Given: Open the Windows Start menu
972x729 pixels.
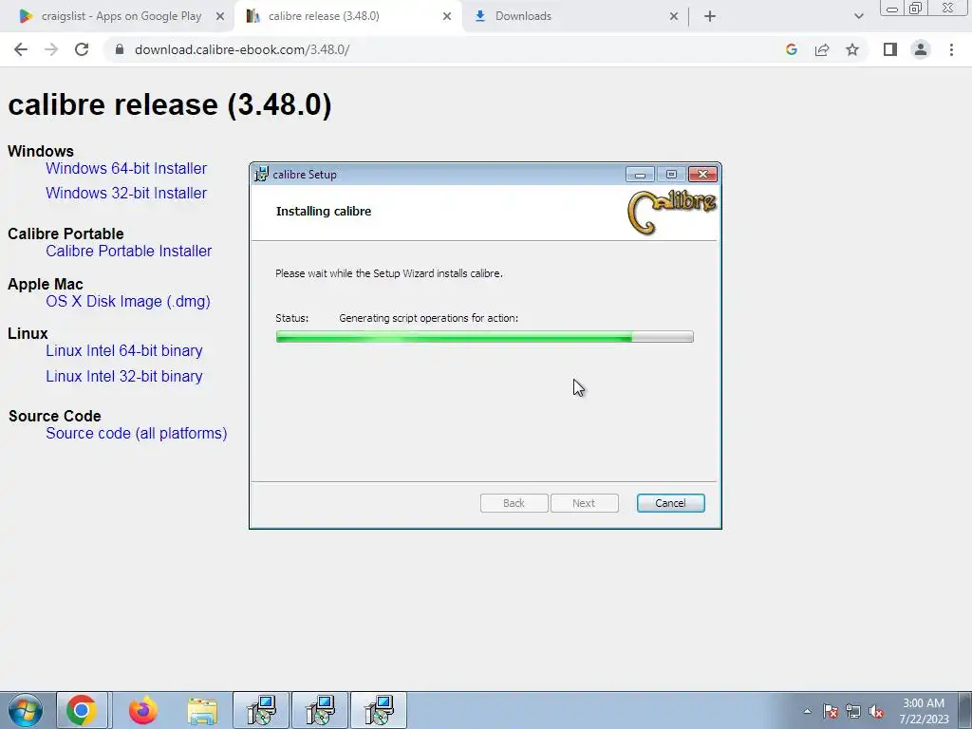Looking at the screenshot, I should 26,710.
